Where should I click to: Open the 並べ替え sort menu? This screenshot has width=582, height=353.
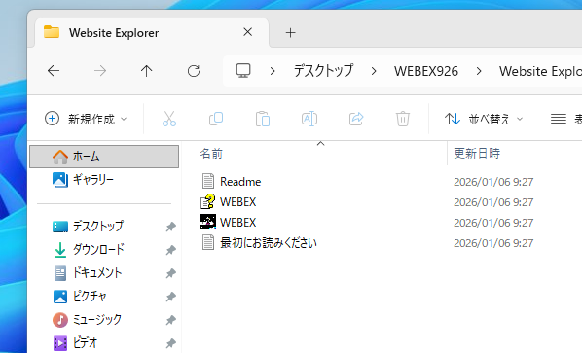[484, 119]
